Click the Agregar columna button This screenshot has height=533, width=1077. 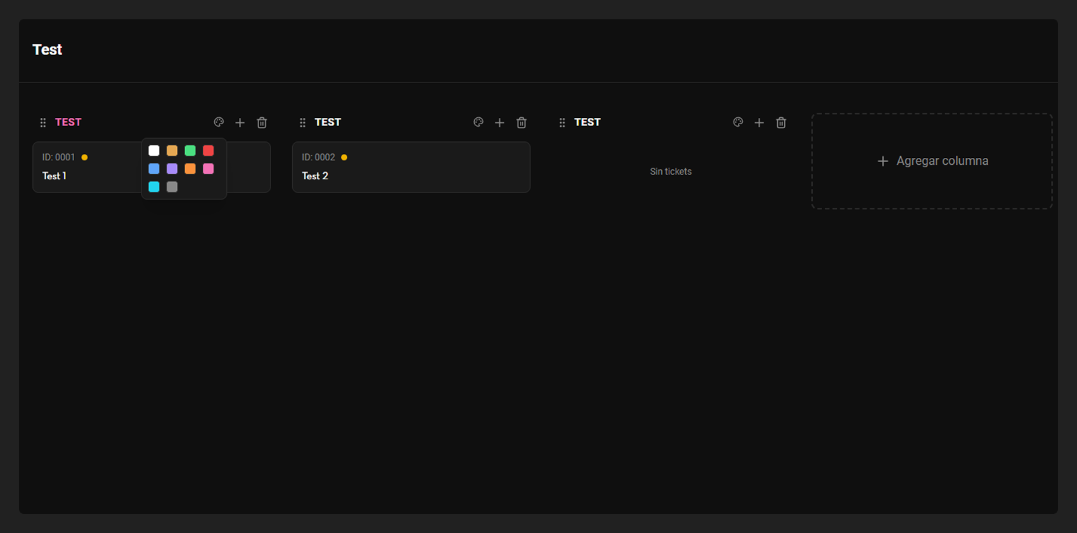click(932, 161)
